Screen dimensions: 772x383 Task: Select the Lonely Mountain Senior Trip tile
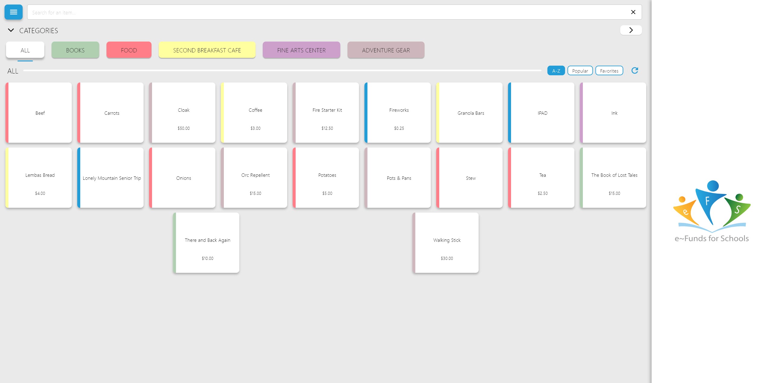click(112, 178)
